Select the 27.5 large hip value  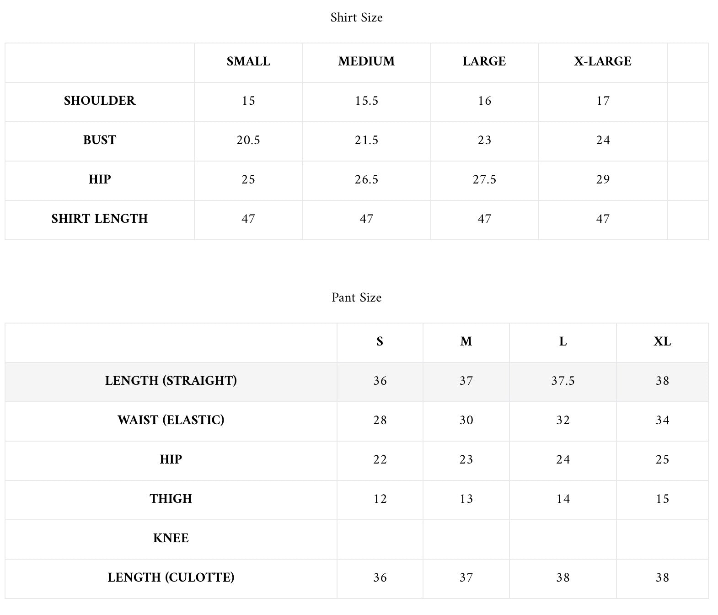click(x=484, y=179)
